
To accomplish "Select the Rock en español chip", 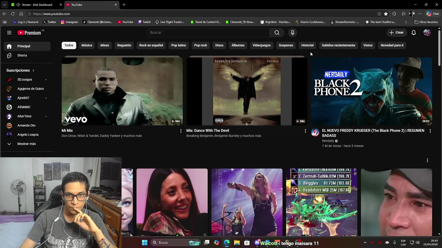I will tap(151, 45).
